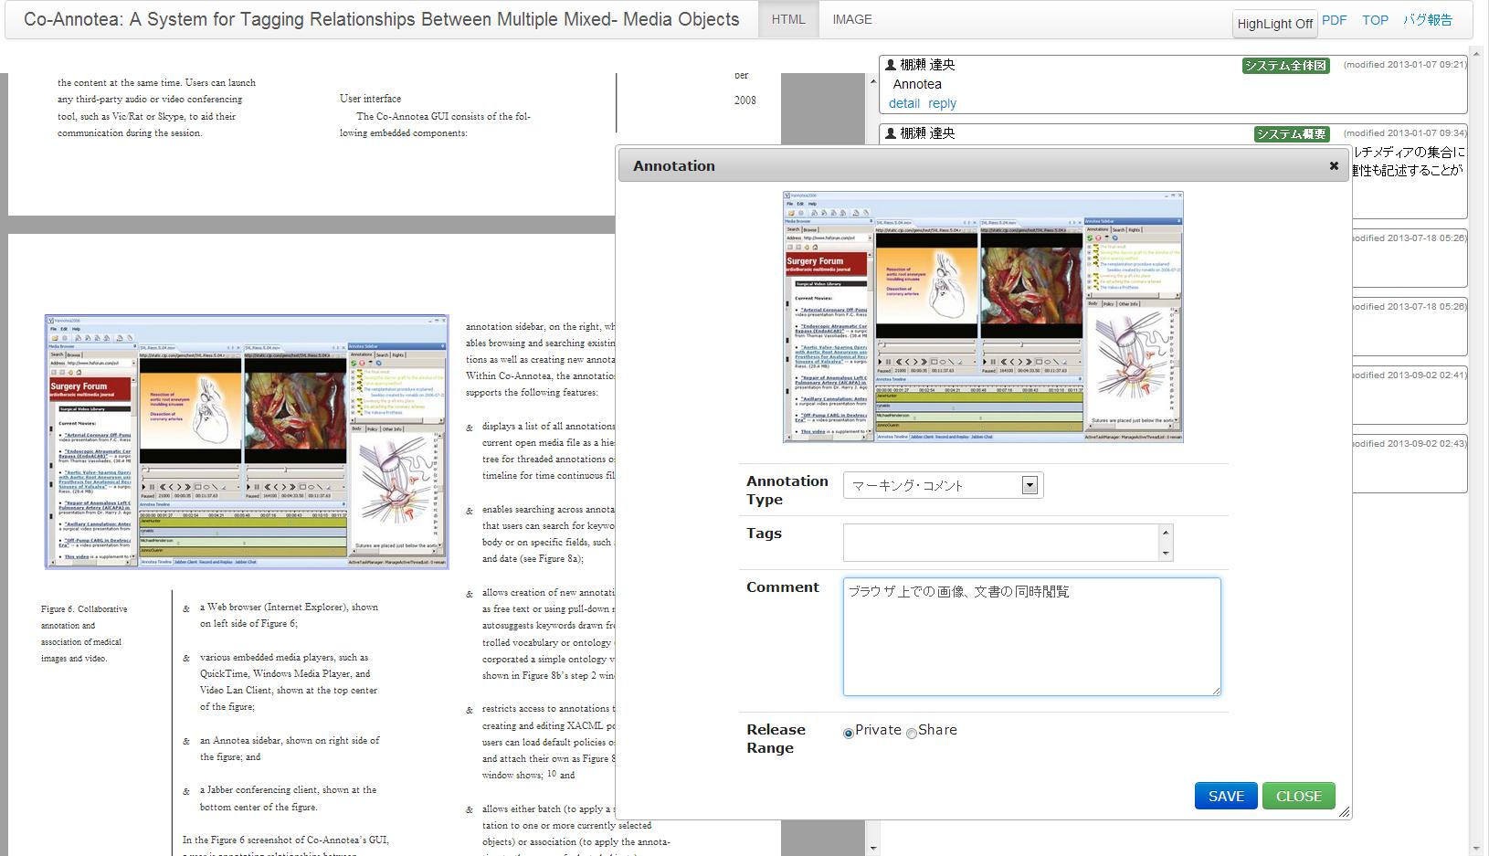Click the Annotation dialog title bar
The image size is (1489, 856).
point(983,165)
